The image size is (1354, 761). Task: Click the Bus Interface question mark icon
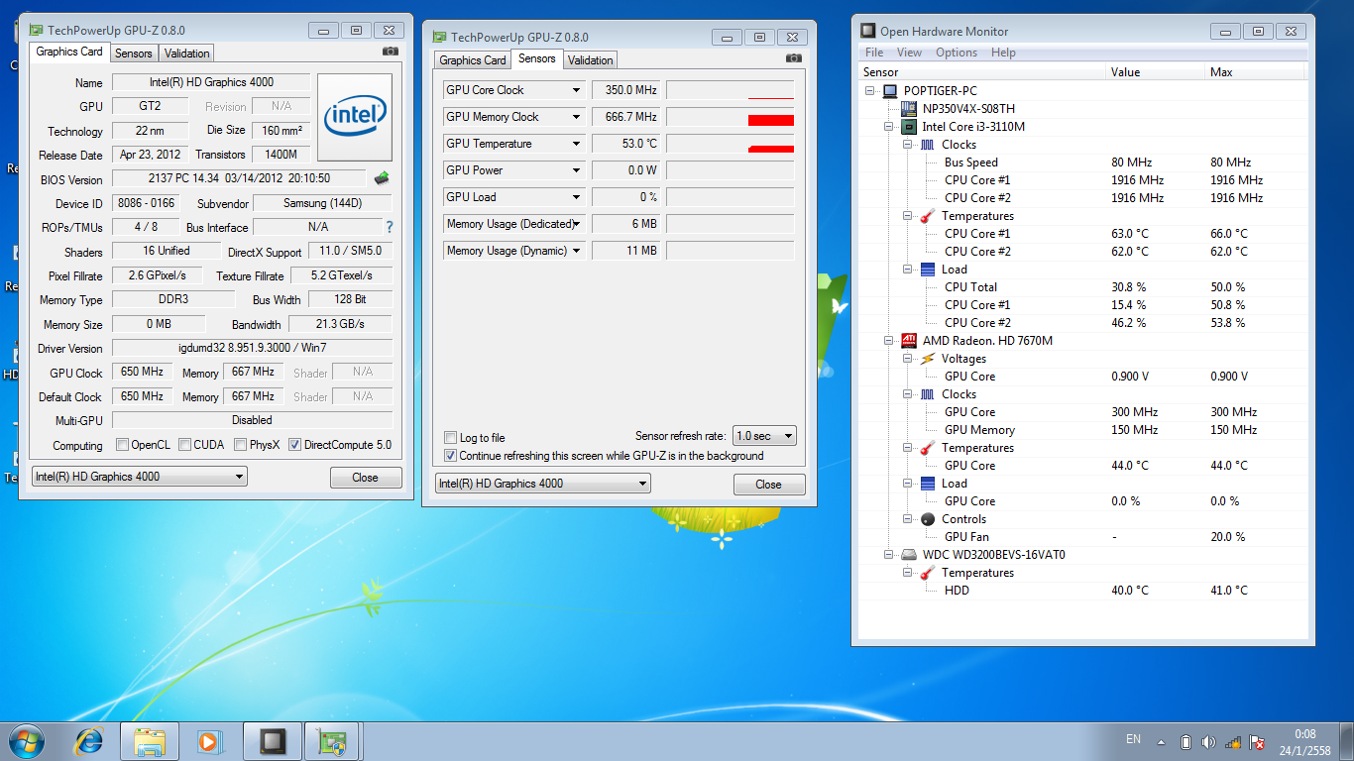pos(390,227)
